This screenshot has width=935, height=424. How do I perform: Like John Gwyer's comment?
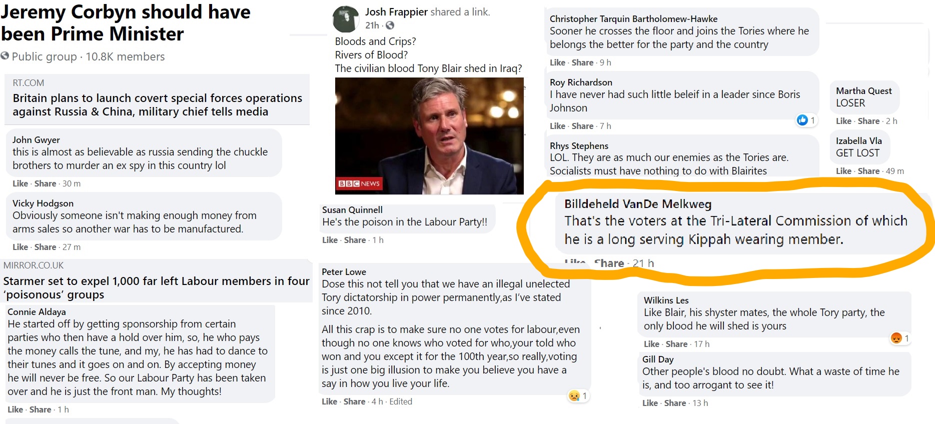coord(20,183)
